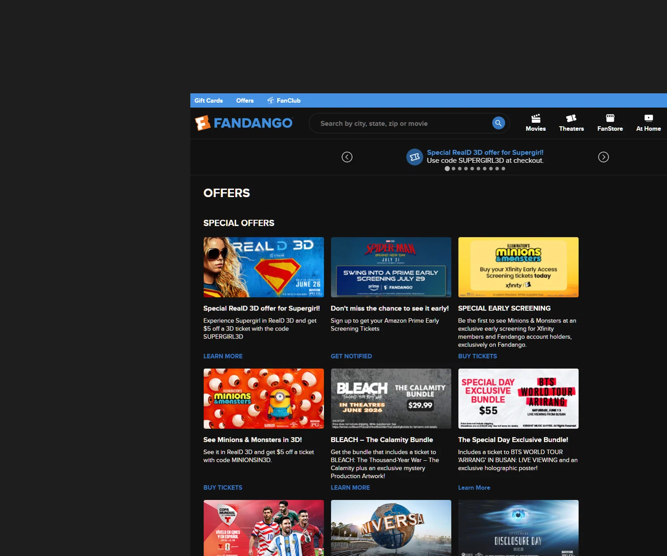Open the FanStore shop icon
This screenshot has height=556, width=667.
click(610, 118)
